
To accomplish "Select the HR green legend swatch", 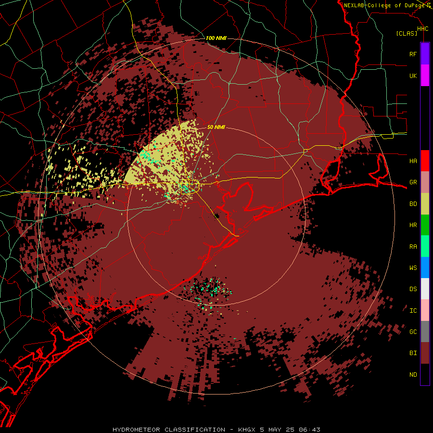I will pyautogui.click(x=425, y=225).
